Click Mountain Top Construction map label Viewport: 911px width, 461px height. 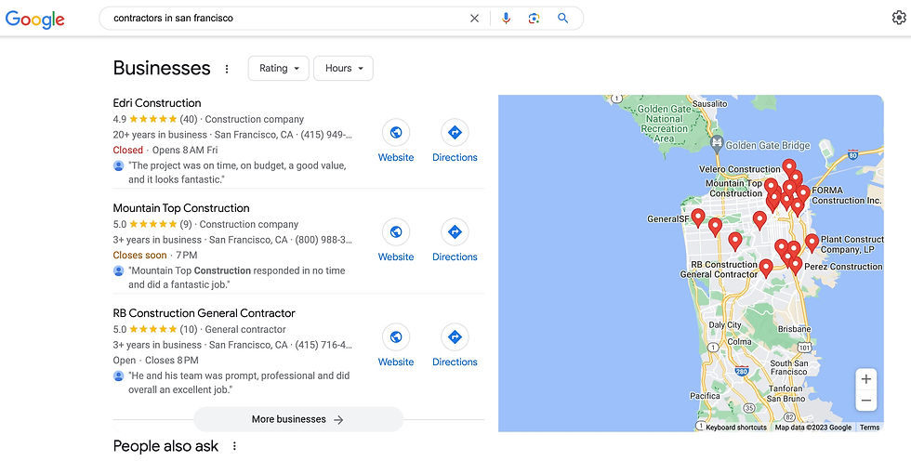coord(734,188)
